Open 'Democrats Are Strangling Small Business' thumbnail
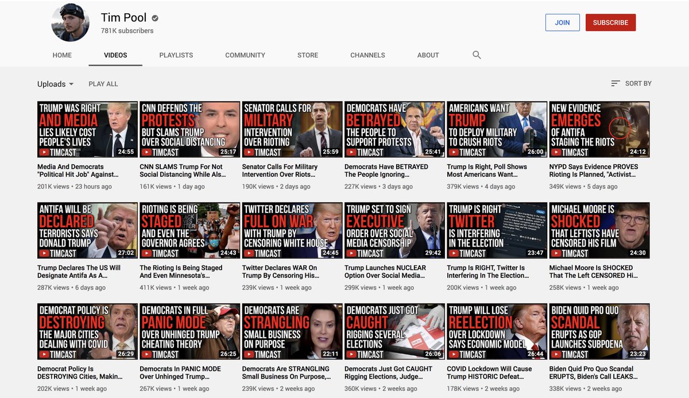Screen dimensions: 689x398 point(292,331)
